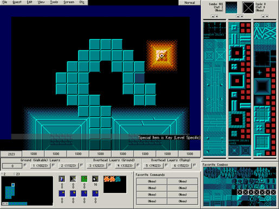Click the empty cycle combo X preview
The image size is (279, 209).
[x=248, y=8]
